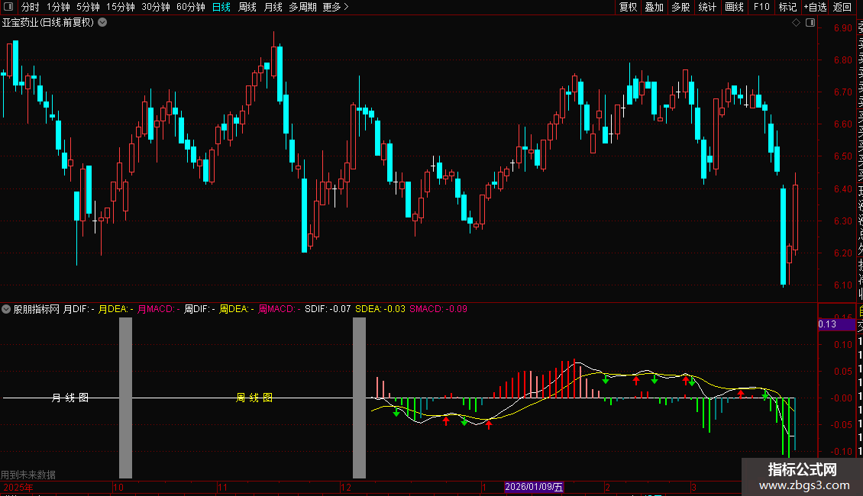
Task: Click the 标记 mark button
Action: 787,7
